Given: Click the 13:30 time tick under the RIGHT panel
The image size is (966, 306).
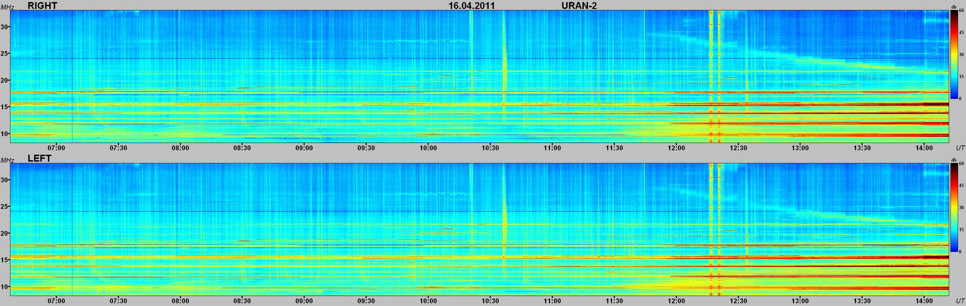Looking at the screenshot, I should (x=862, y=148).
